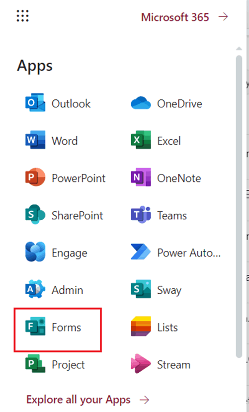
Task: Click the SharePoint label
Action: tap(77, 216)
